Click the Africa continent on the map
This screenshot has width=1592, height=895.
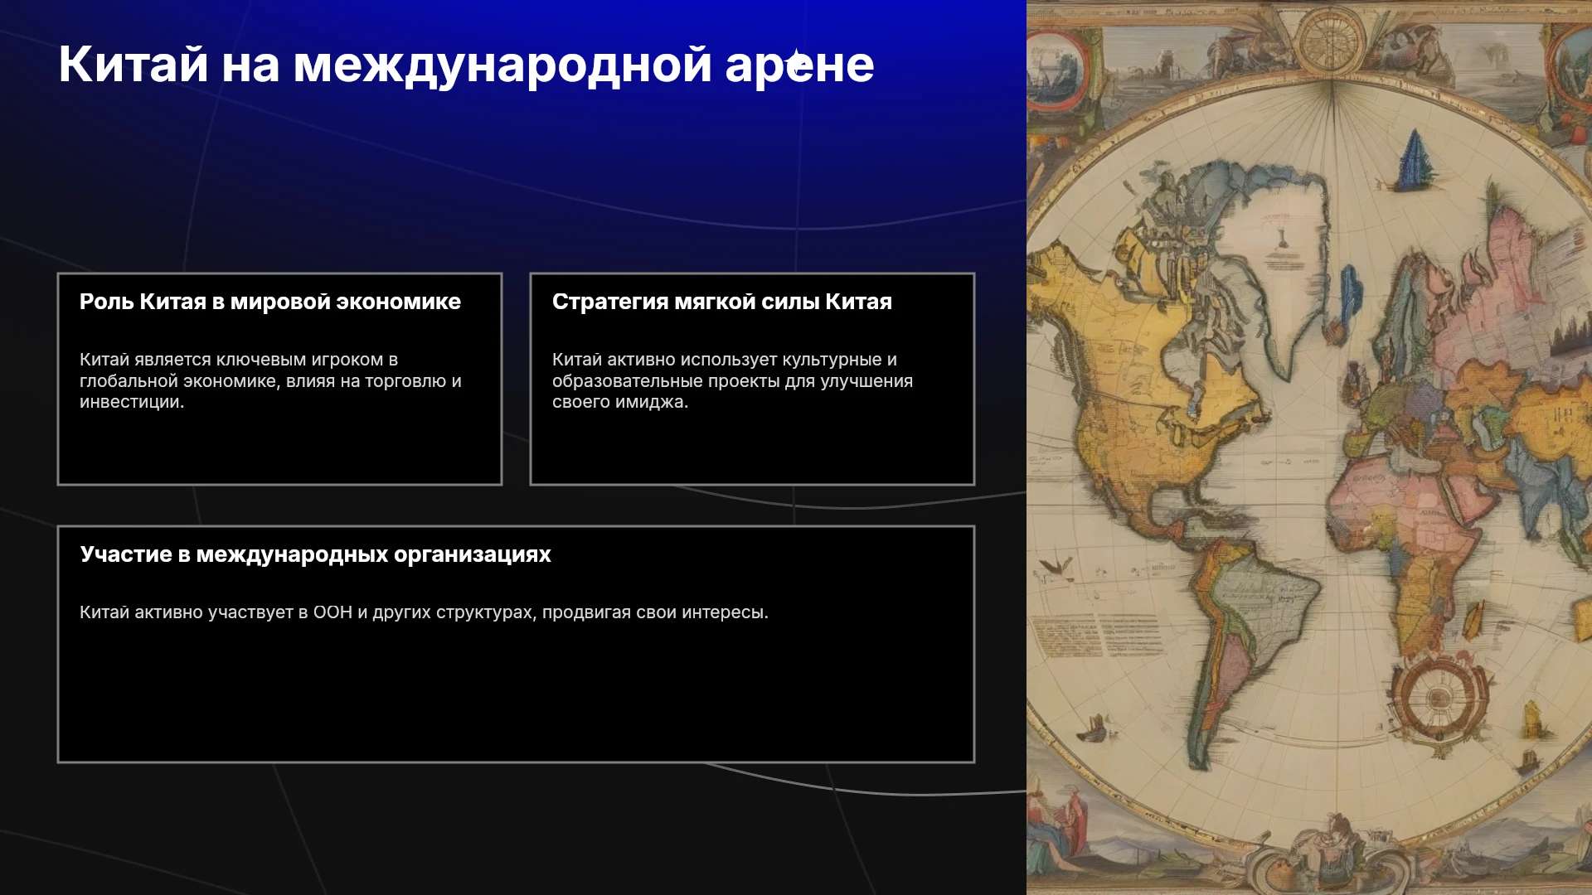(1410, 530)
